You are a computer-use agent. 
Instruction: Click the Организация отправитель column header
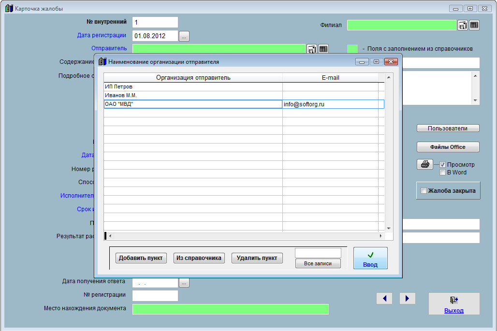click(x=193, y=78)
